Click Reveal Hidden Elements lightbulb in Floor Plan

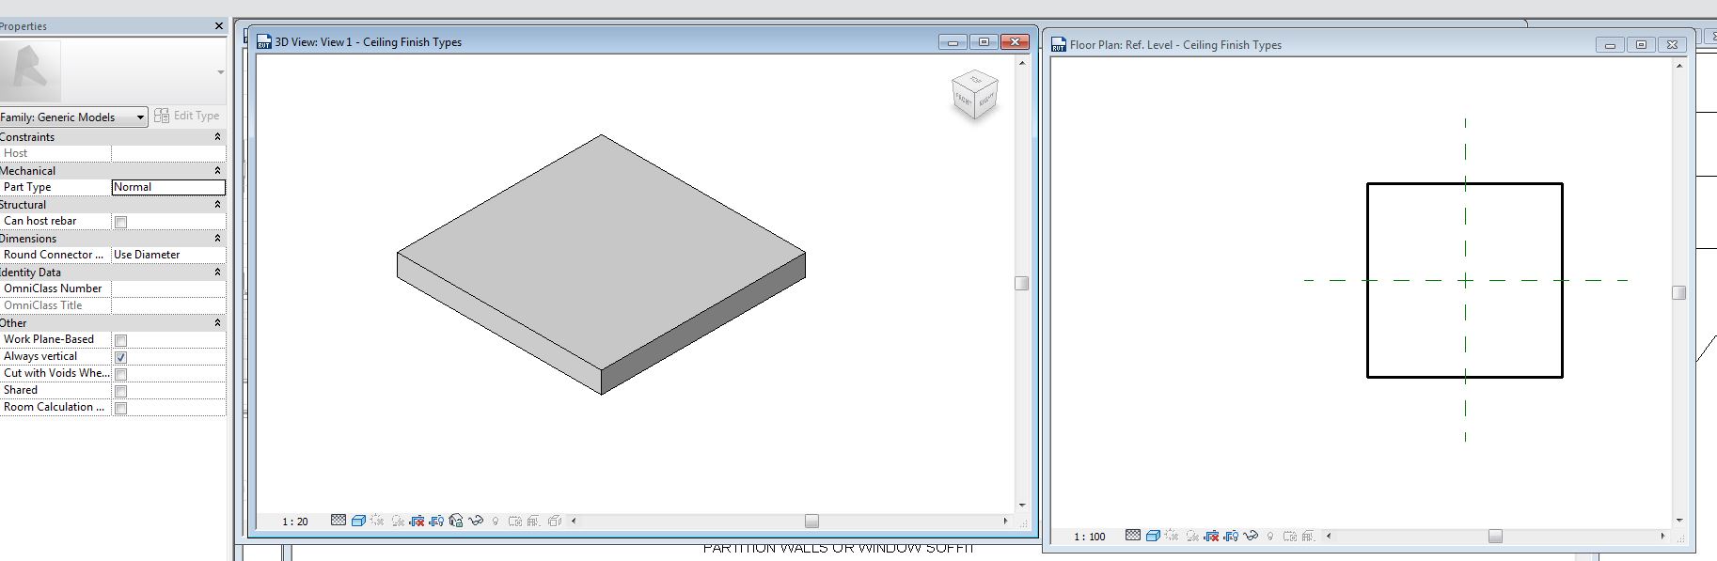pos(1270,537)
